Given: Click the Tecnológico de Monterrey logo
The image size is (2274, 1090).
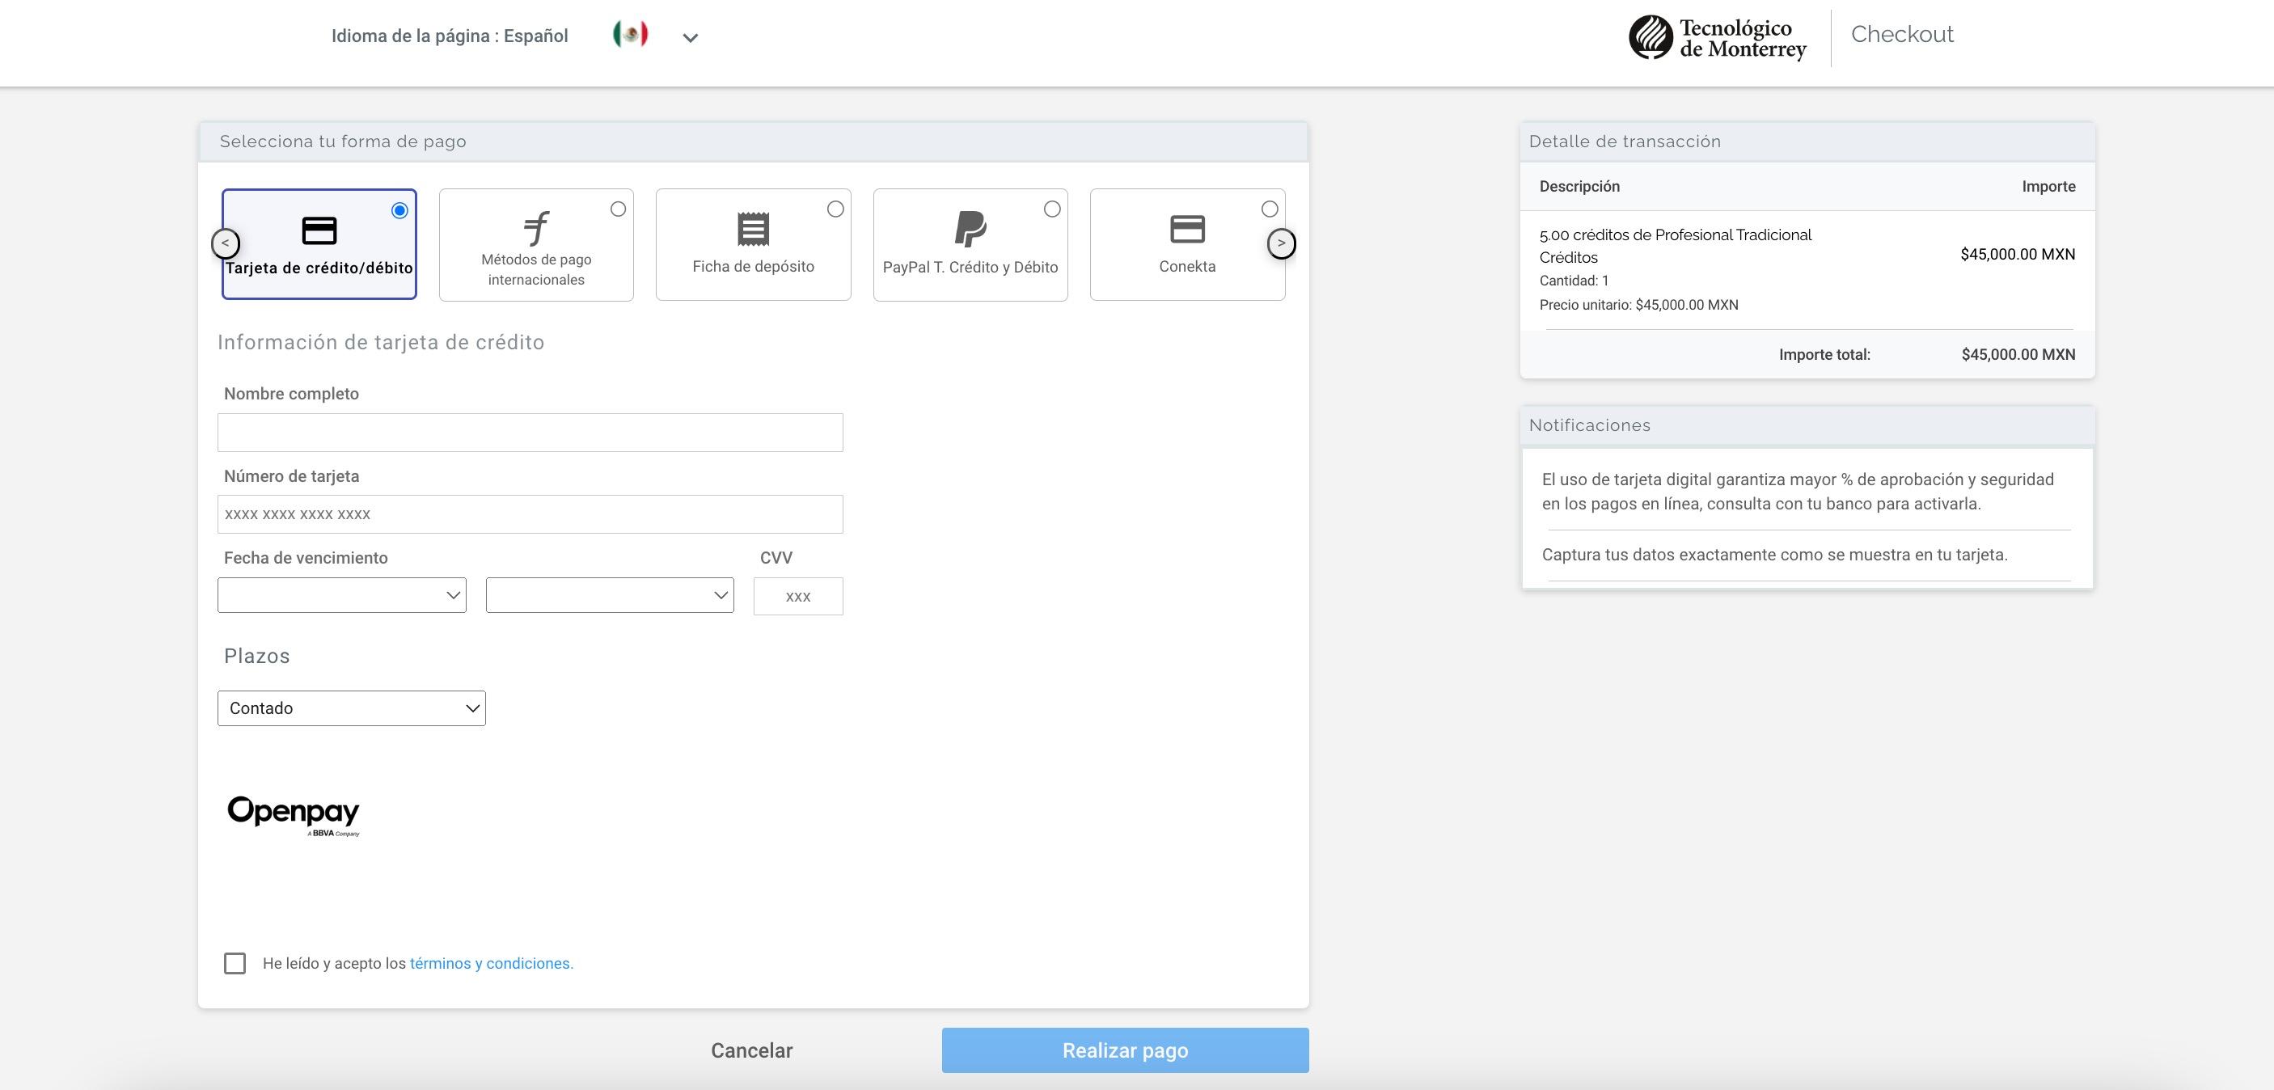Looking at the screenshot, I should click(x=1717, y=38).
